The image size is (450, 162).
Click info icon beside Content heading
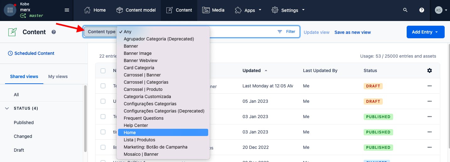[54, 32]
